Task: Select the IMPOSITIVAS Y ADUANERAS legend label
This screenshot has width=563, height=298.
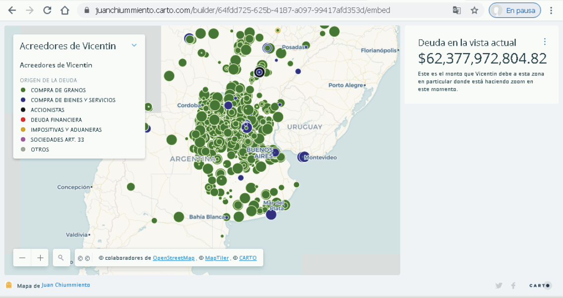Action: point(66,130)
